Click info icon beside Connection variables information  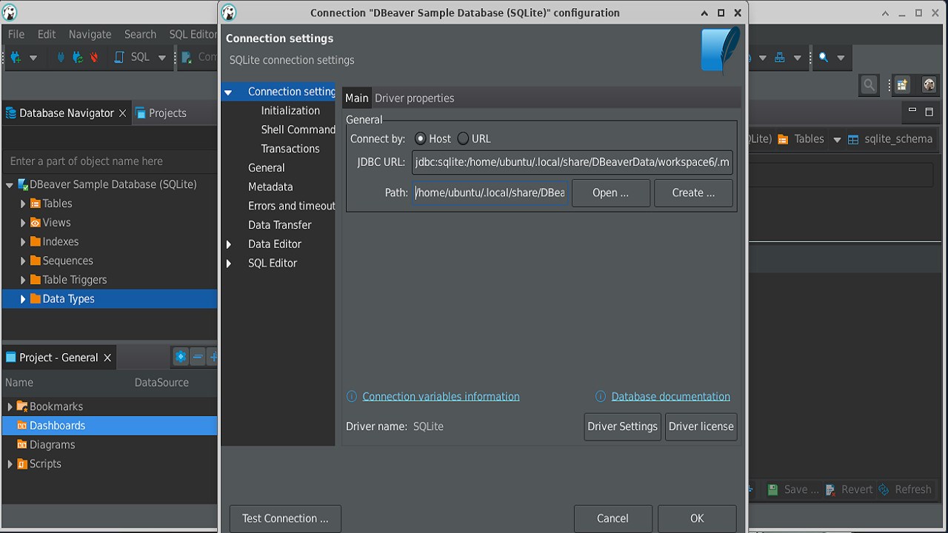pos(352,397)
